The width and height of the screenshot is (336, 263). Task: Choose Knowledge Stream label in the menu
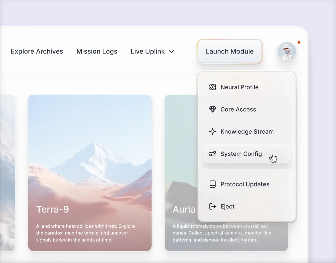click(247, 131)
